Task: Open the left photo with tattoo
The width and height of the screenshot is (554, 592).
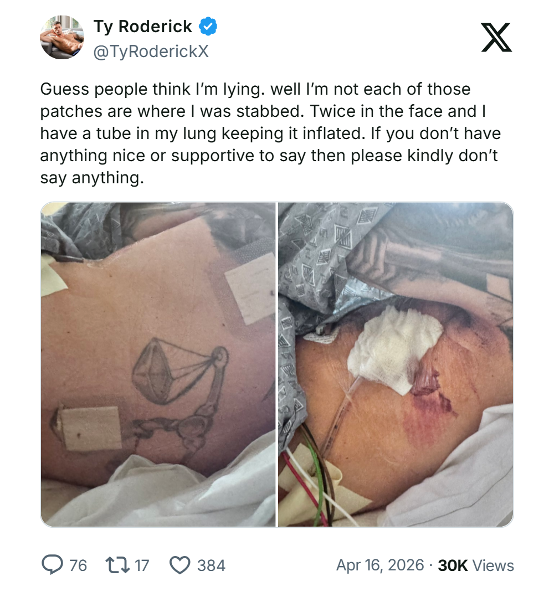Action: pyautogui.click(x=158, y=364)
